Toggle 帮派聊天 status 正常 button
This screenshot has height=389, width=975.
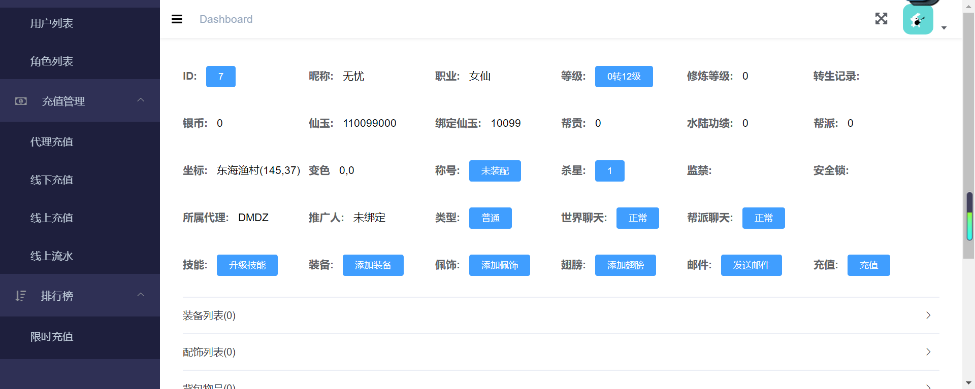point(763,218)
